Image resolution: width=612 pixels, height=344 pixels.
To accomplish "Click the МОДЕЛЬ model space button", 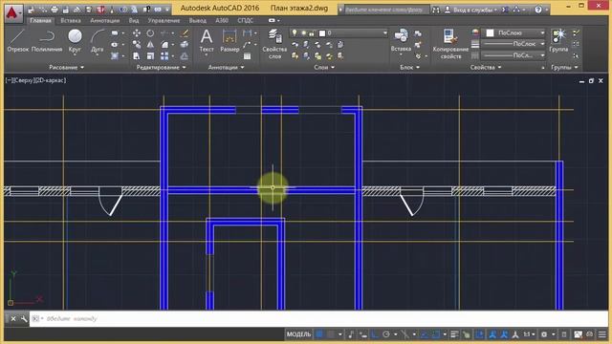I will tap(298, 334).
